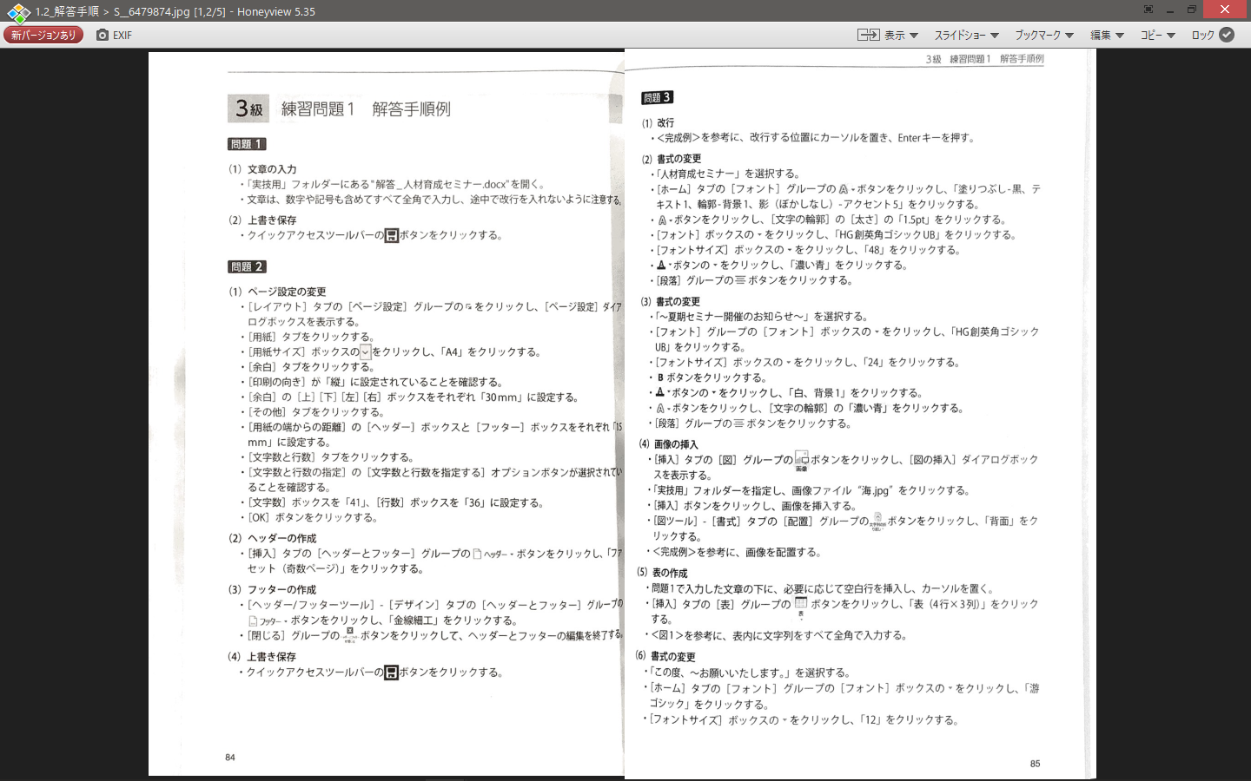This screenshot has height=781, width=1251.
Task: Open the 表示 view menu
Action: (888, 35)
